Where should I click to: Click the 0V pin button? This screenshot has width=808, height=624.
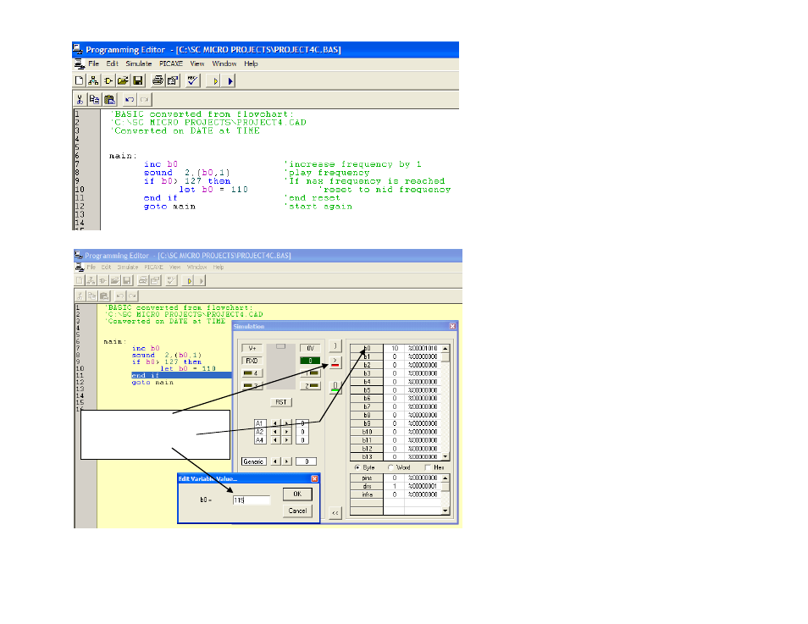(x=310, y=348)
